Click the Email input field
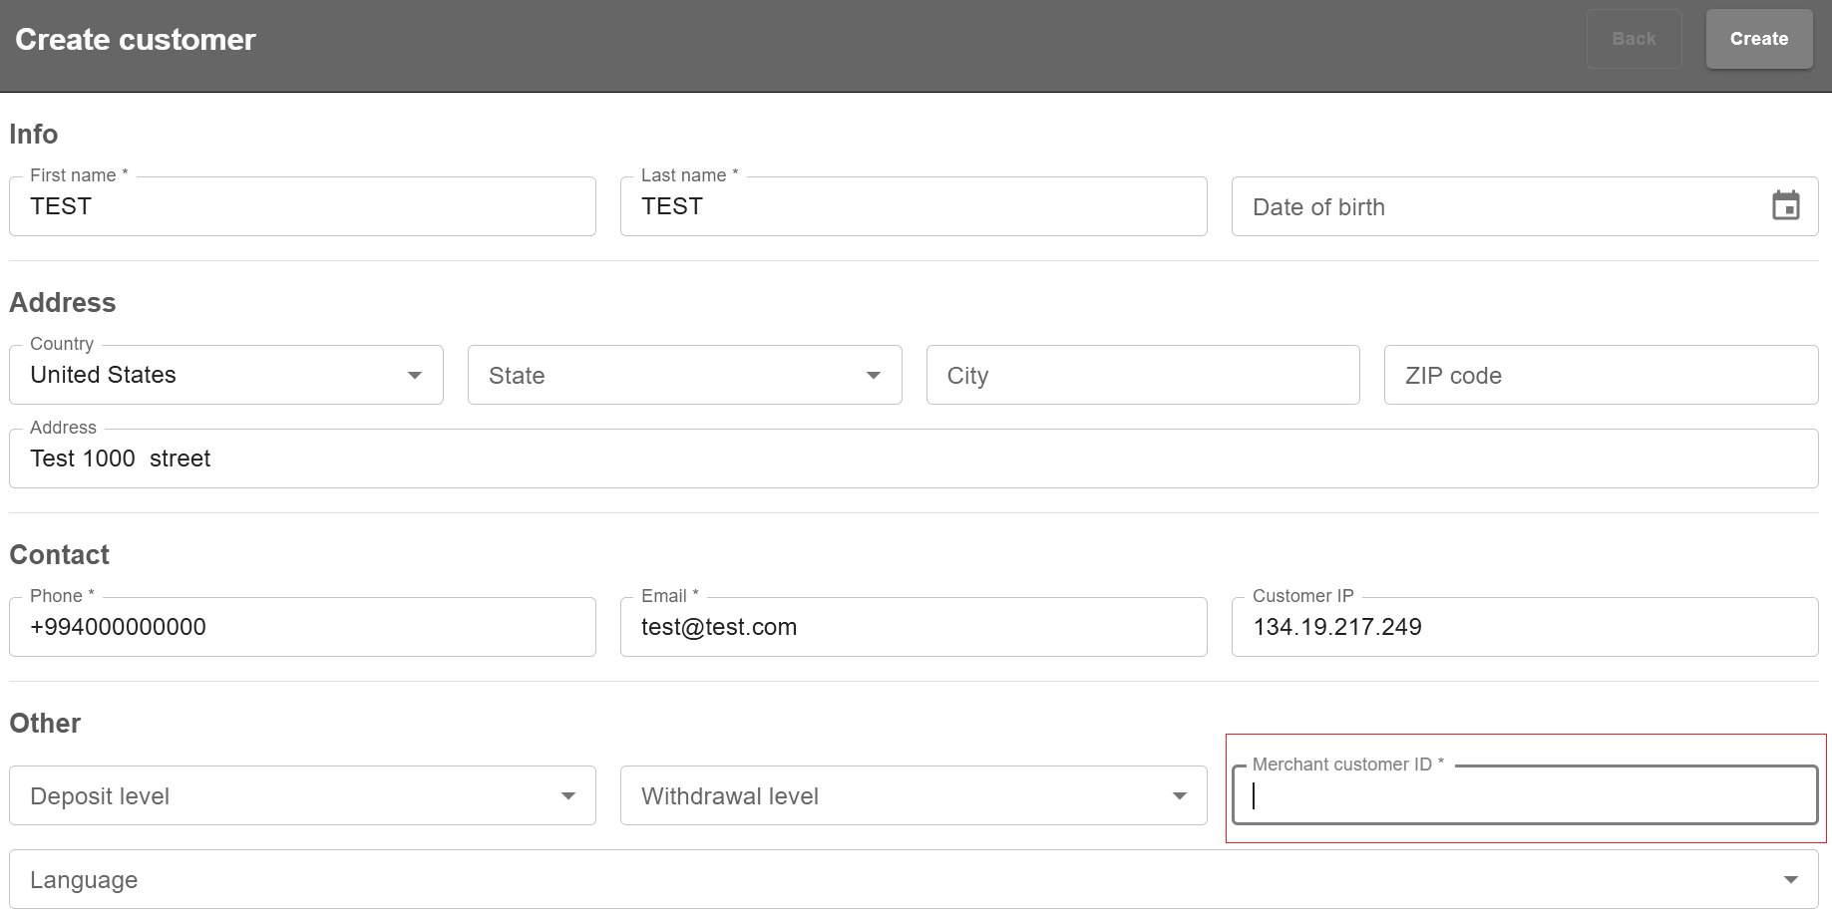The height and width of the screenshot is (918, 1832). coord(913,627)
